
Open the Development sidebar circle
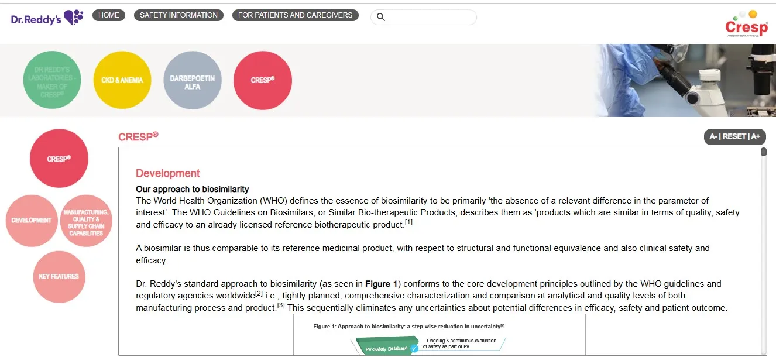click(32, 221)
